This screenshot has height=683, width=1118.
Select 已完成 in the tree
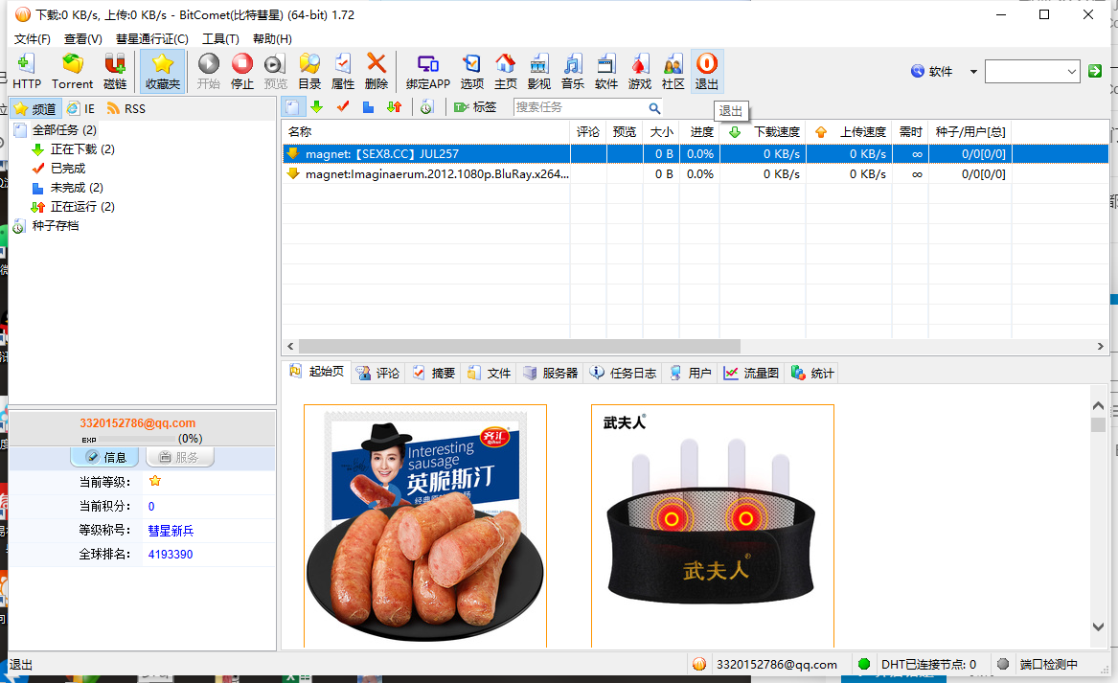pos(68,169)
